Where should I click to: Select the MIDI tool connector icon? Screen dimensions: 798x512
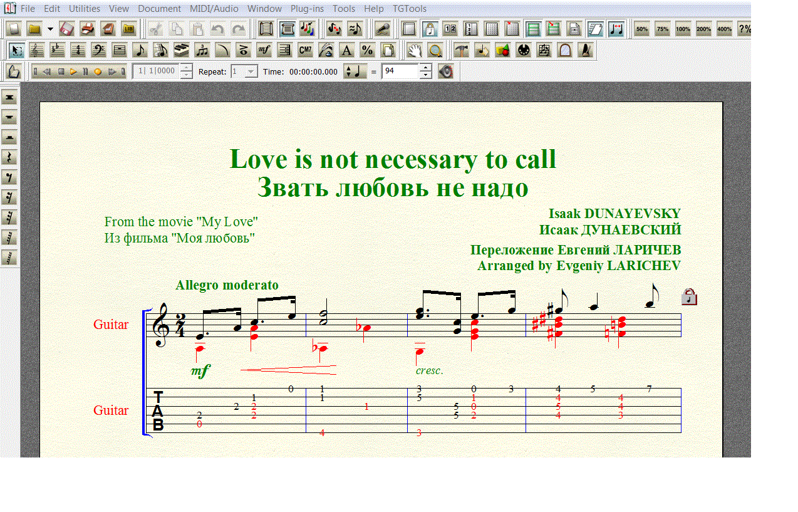point(524,51)
